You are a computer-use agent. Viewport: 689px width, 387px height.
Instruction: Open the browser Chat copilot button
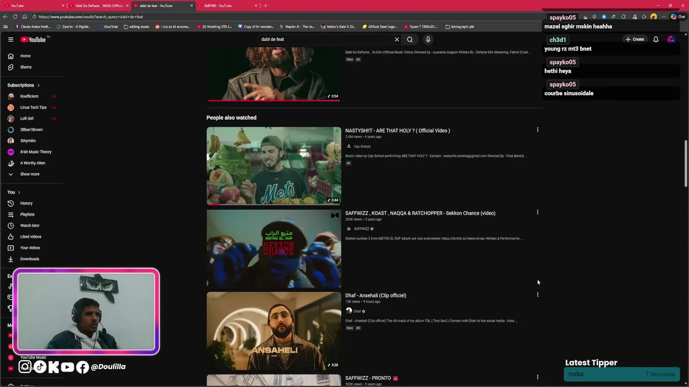[x=677, y=17]
